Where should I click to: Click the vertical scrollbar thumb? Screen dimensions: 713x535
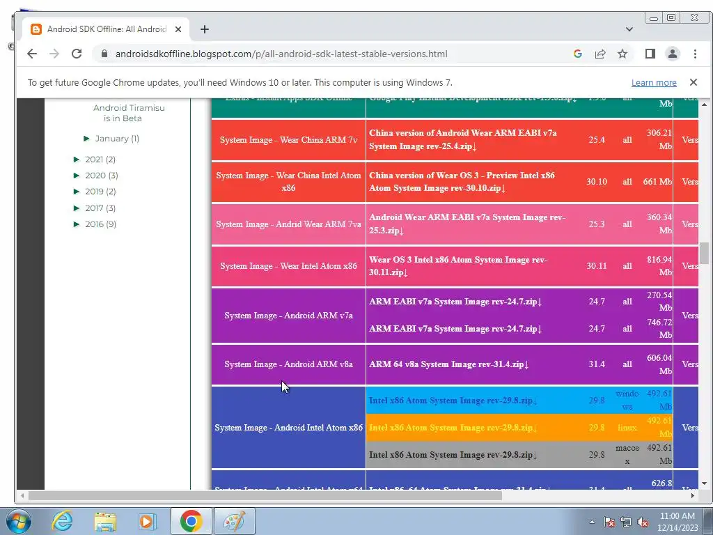coord(704,253)
